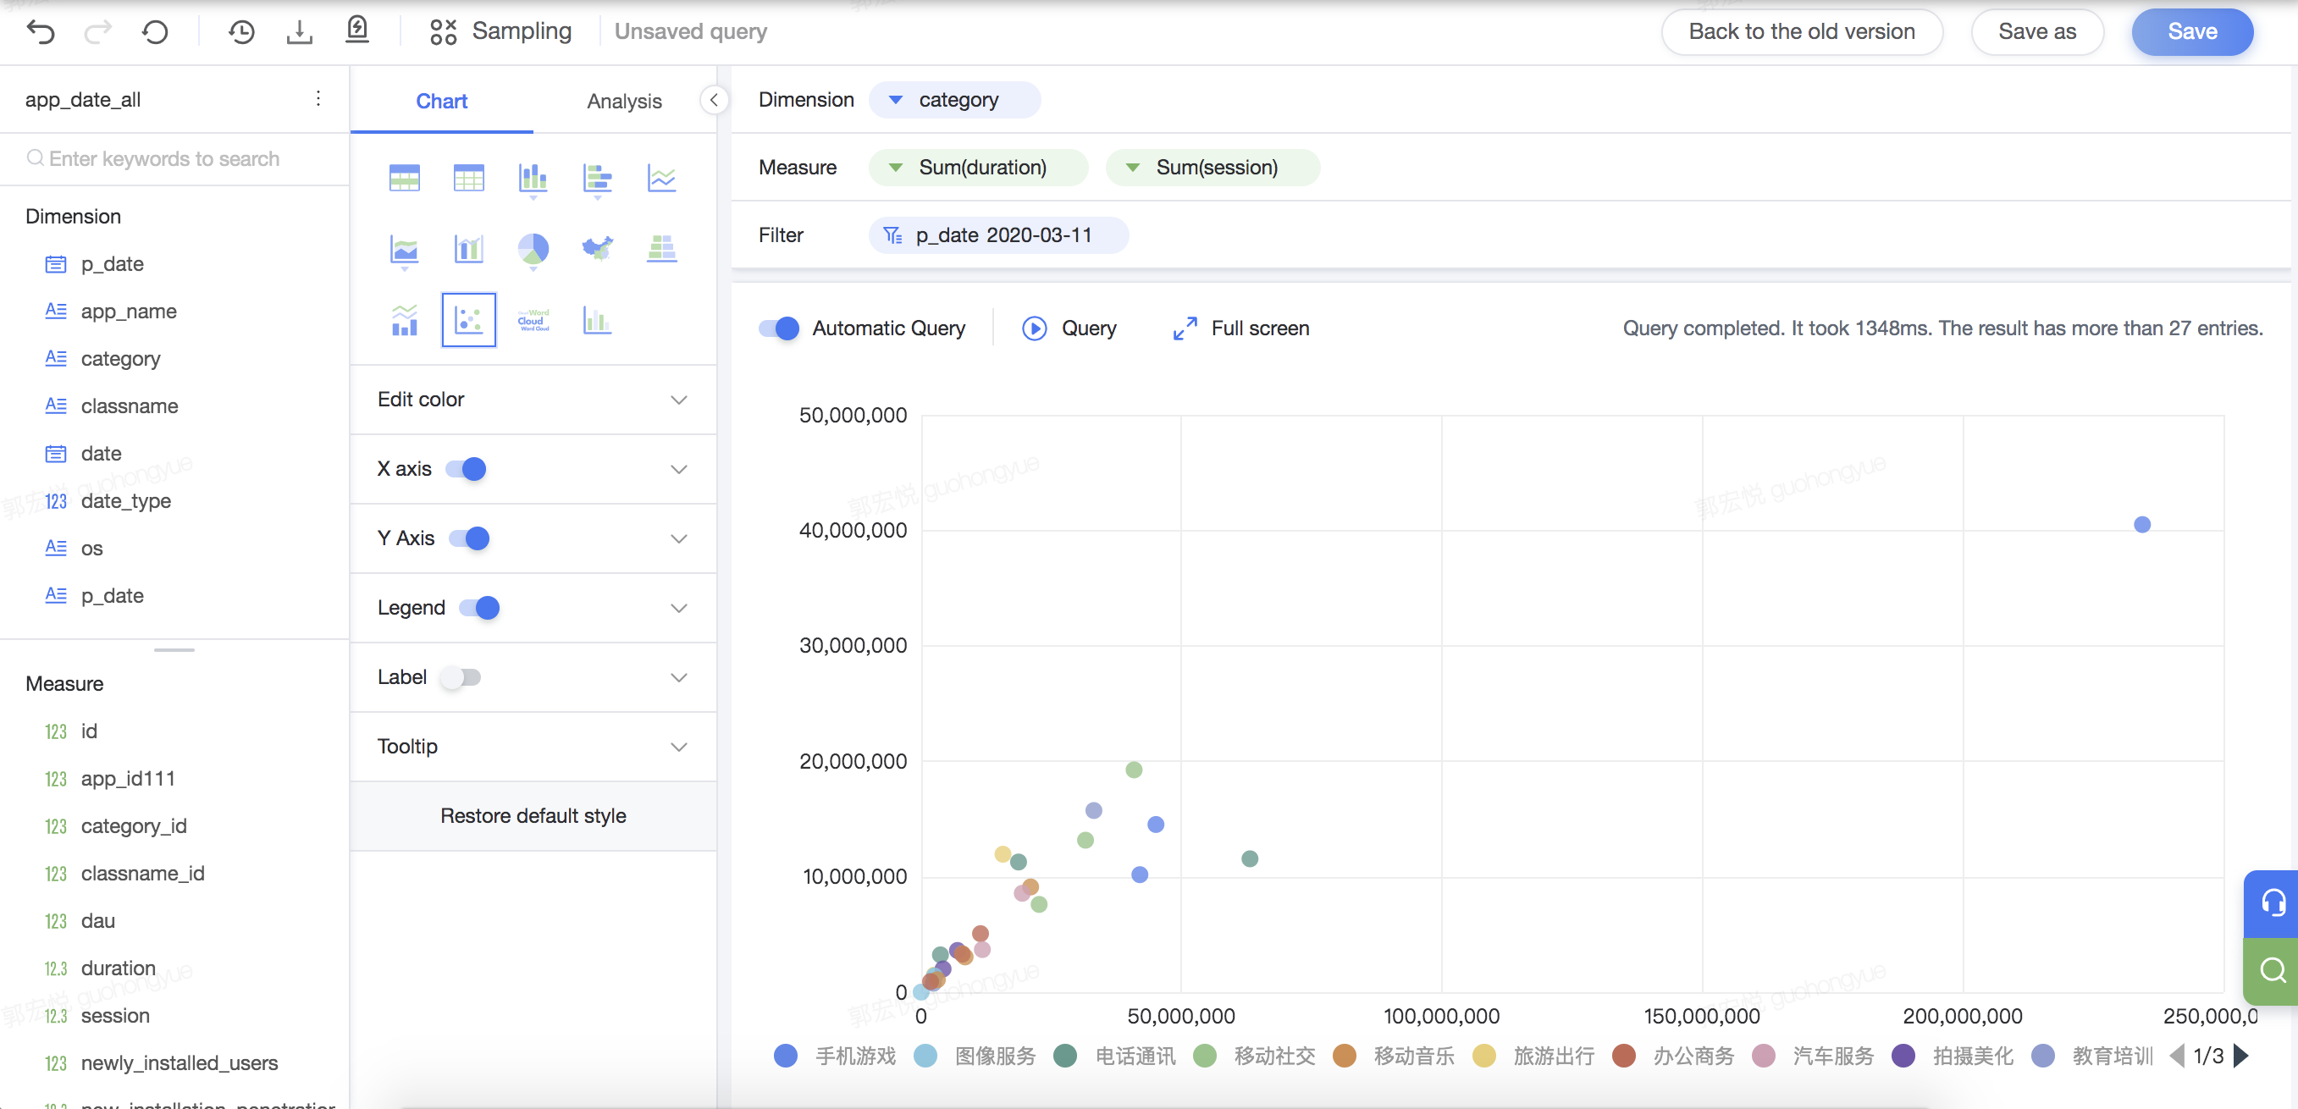Click the redo arrow icon

tap(98, 32)
